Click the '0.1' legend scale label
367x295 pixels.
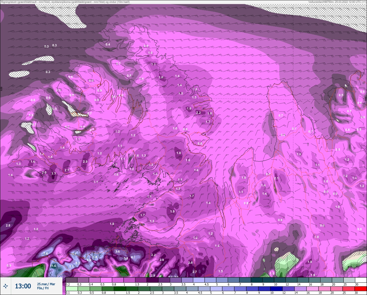pyautogui.click(x=68, y=293)
